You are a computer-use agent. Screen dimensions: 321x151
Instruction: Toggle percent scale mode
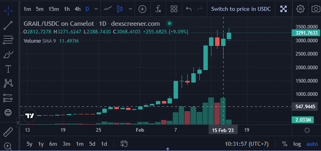pos(285,144)
